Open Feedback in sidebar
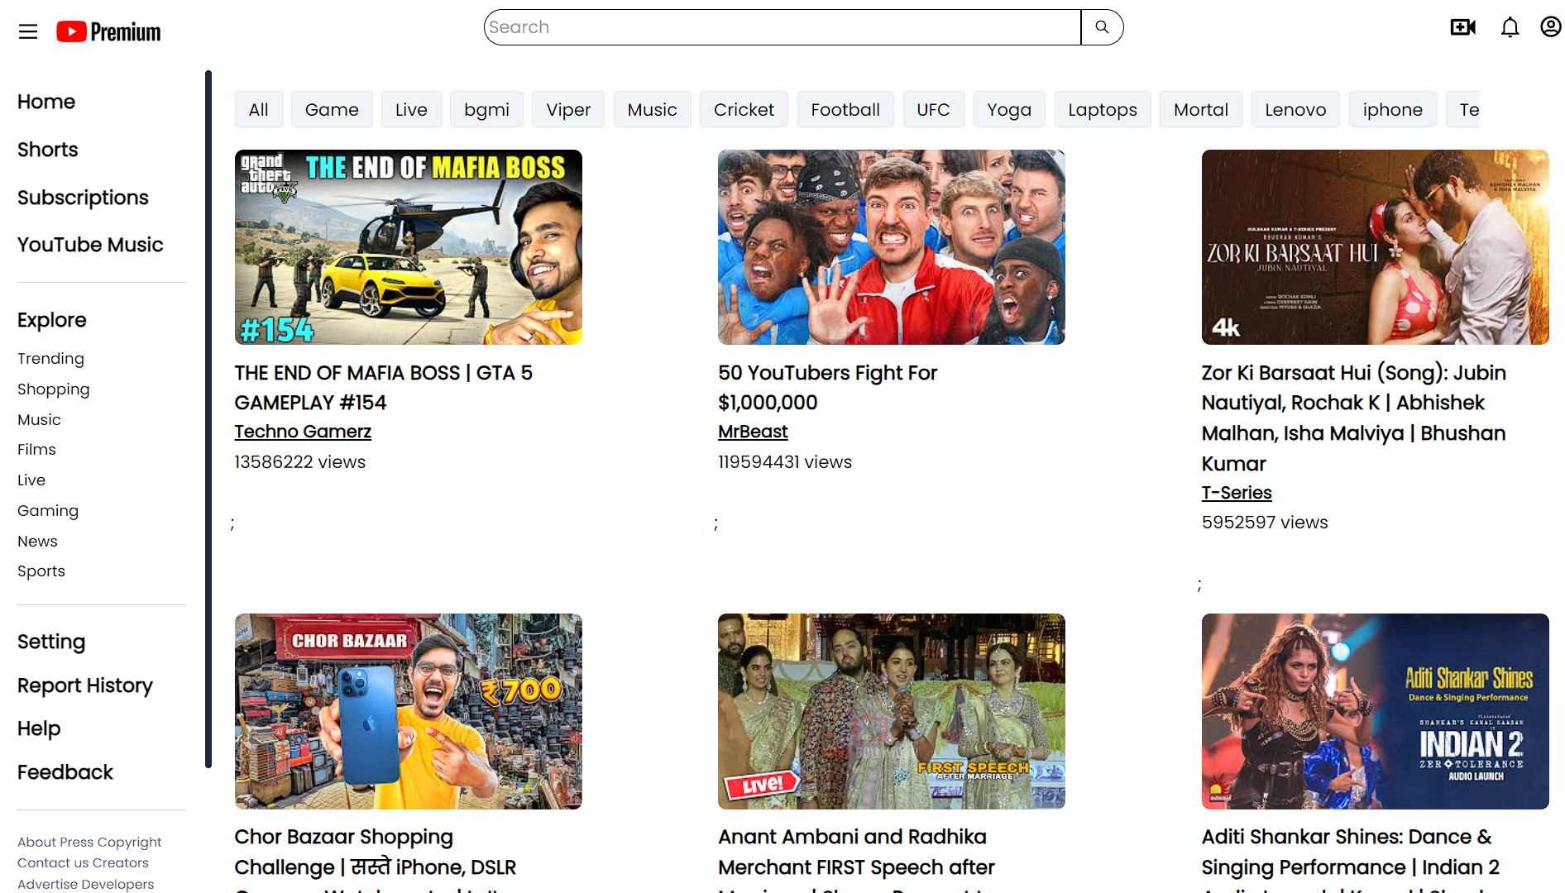Screen dimensions: 1565x893 coord(65,772)
